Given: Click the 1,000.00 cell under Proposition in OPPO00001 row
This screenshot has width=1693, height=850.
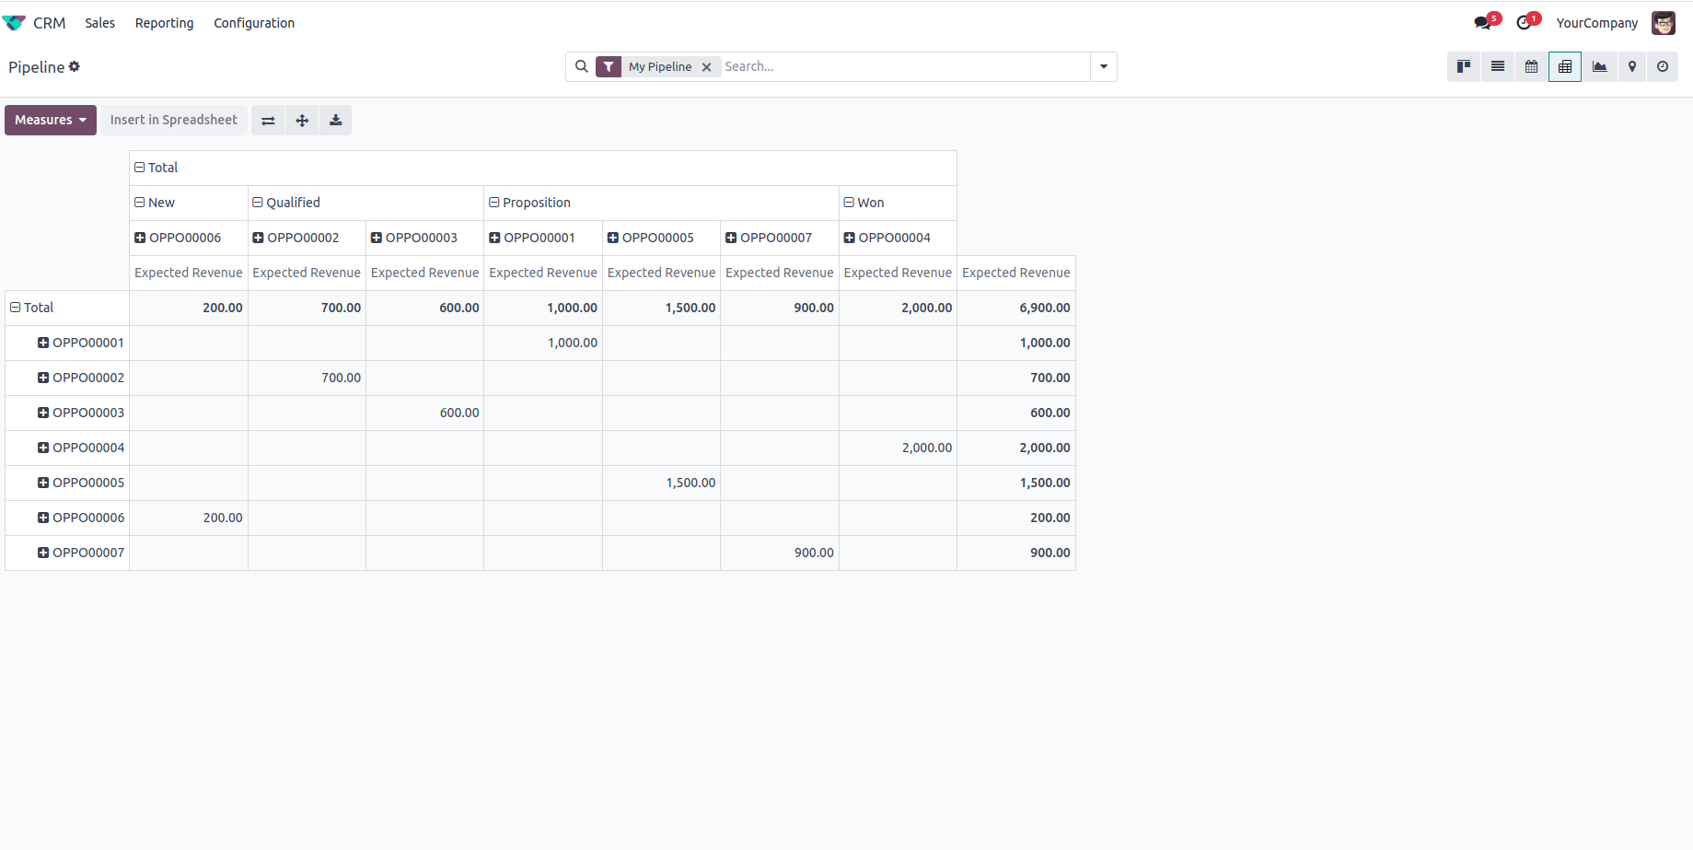Looking at the screenshot, I should (543, 343).
